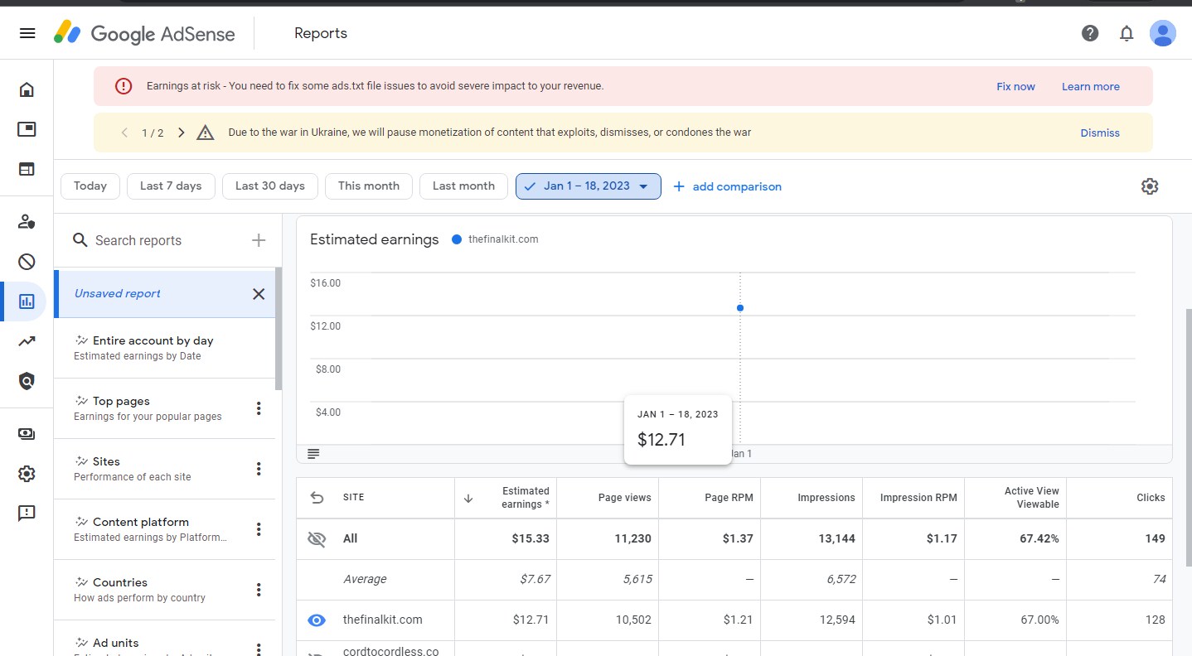Click the red earnings alert icon
1192x656 pixels.
click(x=124, y=86)
